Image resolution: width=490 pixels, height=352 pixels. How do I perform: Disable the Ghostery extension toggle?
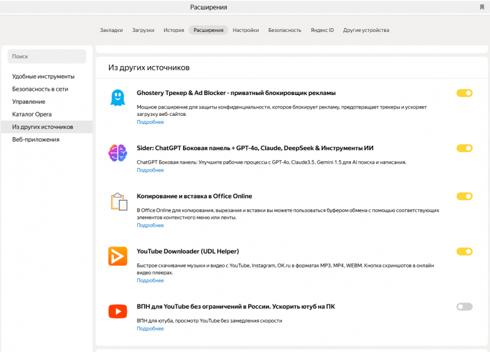point(464,93)
